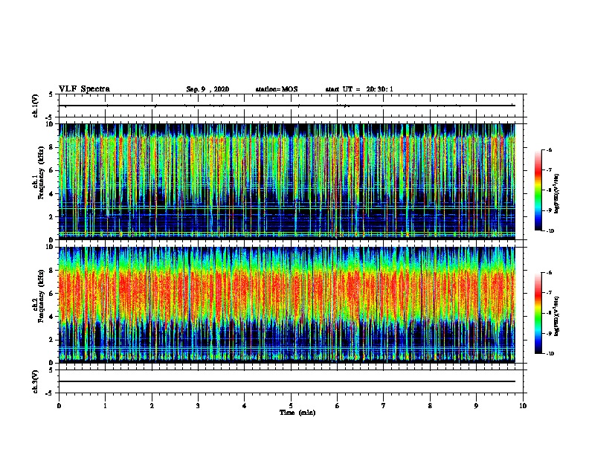
Task: Click time axis tick label "4"
Action: (245, 406)
